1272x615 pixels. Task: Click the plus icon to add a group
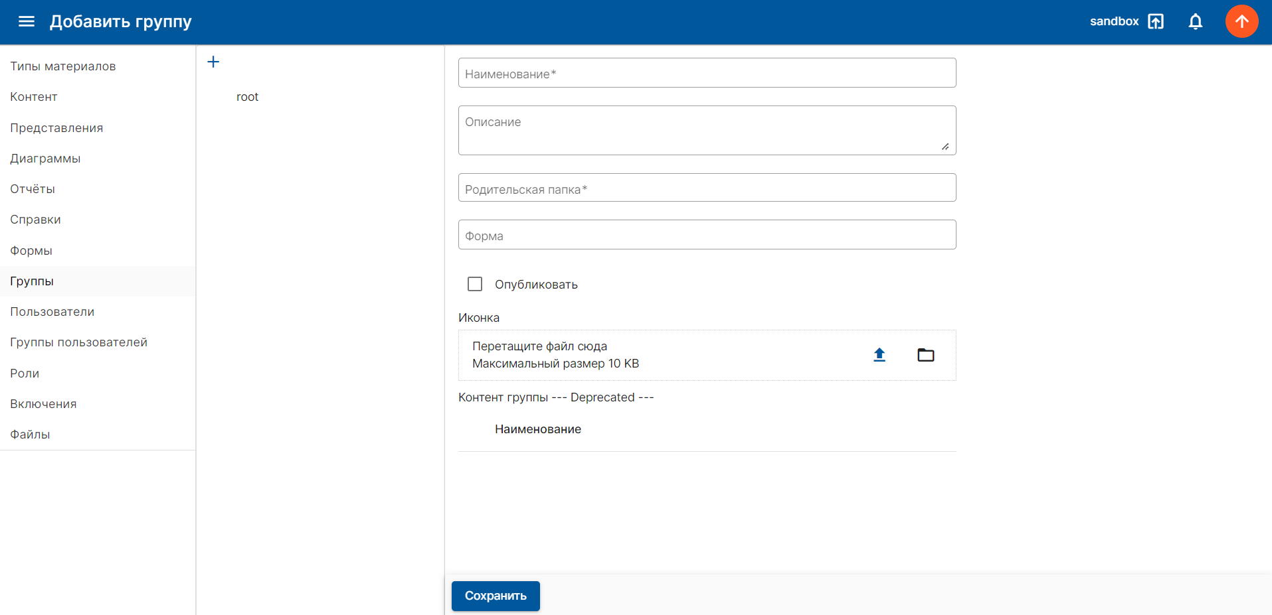(213, 62)
